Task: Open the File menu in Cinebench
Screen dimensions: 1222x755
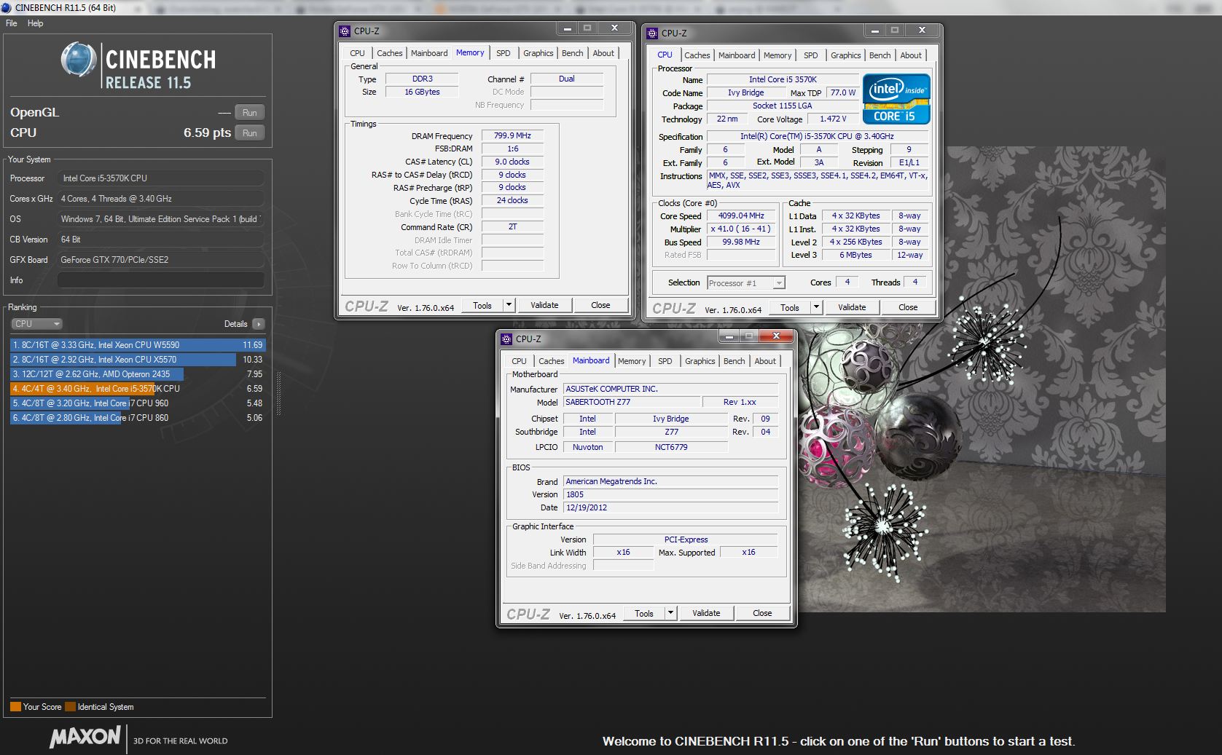Action: click(x=12, y=23)
